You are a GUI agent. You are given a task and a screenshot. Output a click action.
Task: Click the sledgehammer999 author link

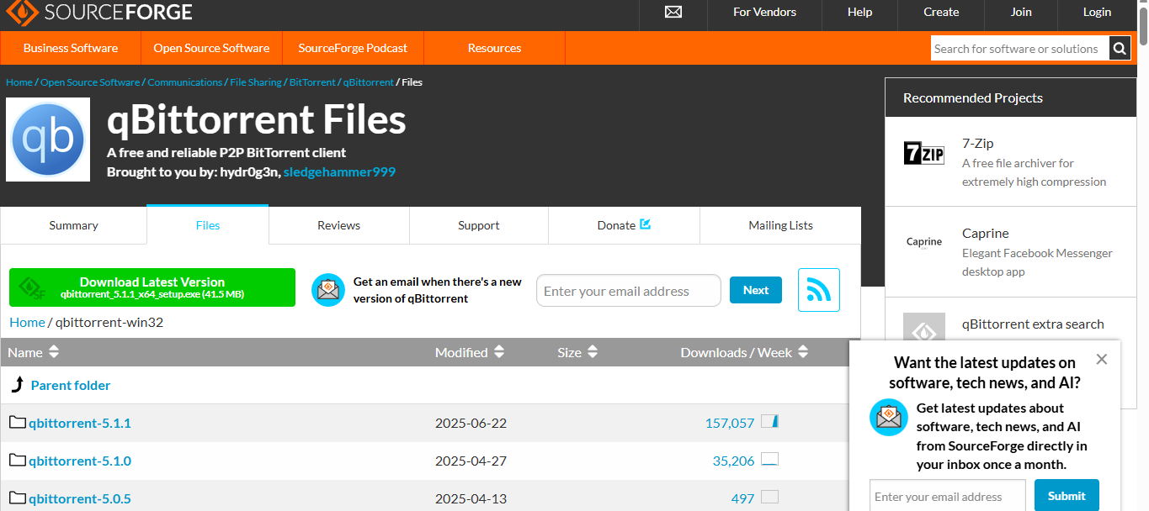tap(339, 171)
